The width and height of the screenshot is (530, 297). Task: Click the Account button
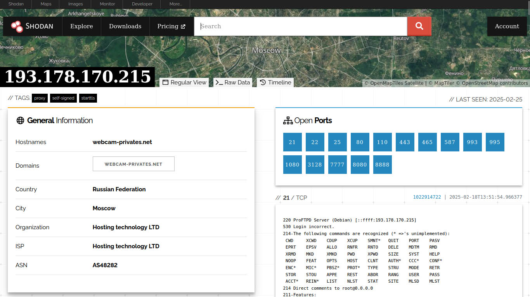pyautogui.click(x=507, y=26)
